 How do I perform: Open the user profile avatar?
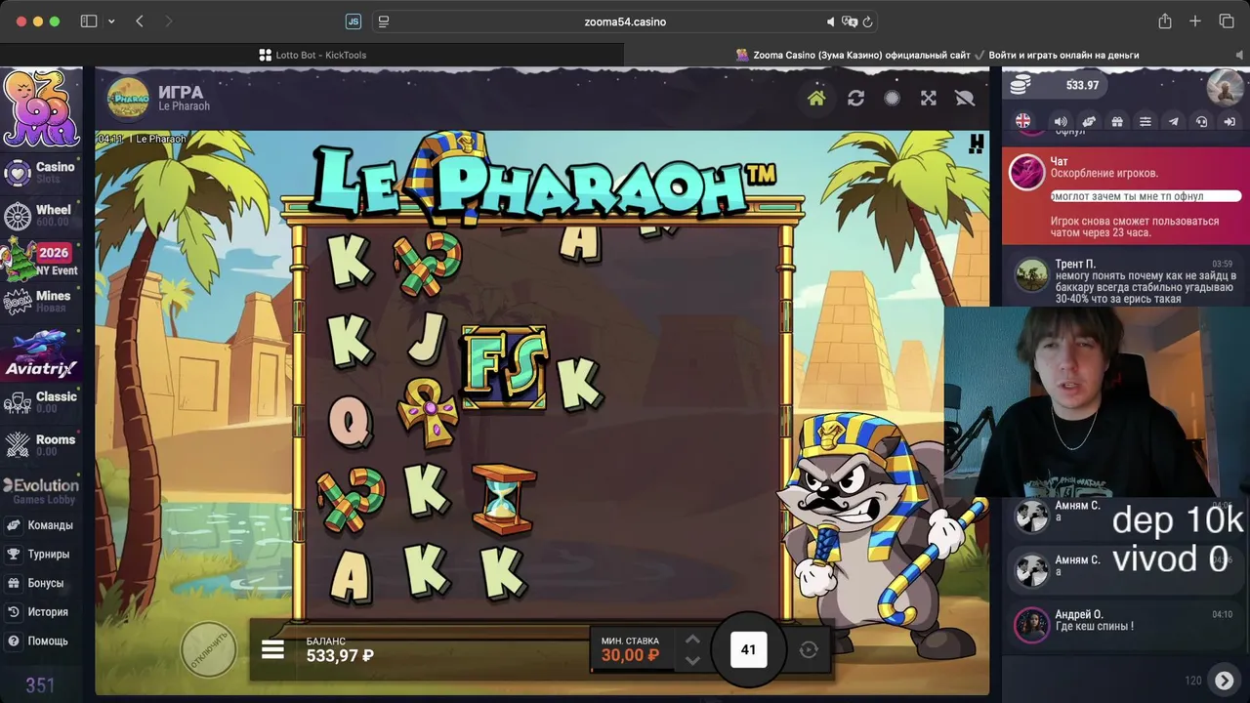pos(1225,87)
